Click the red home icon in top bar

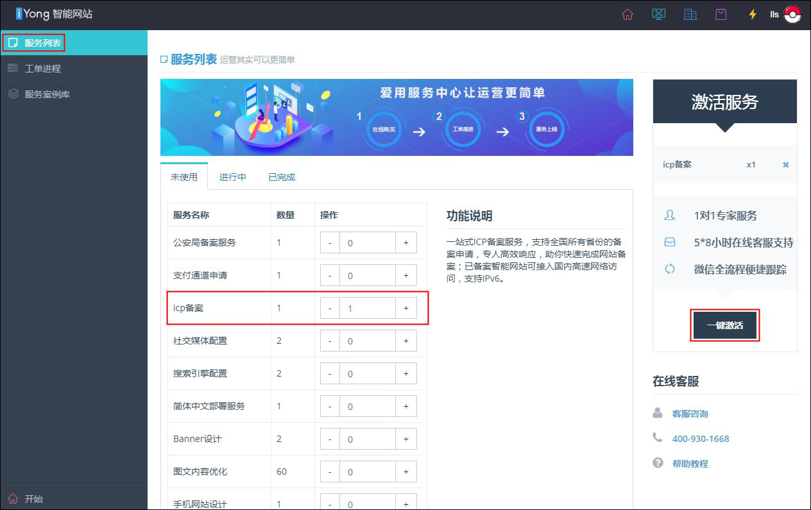pos(627,14)
